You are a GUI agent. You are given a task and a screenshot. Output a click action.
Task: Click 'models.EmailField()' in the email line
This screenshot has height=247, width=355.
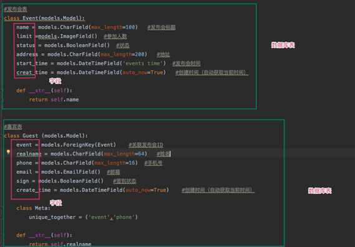71,172
